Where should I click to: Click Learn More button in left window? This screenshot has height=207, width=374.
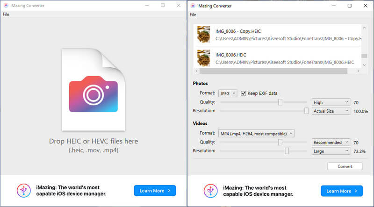pos(155,191)
